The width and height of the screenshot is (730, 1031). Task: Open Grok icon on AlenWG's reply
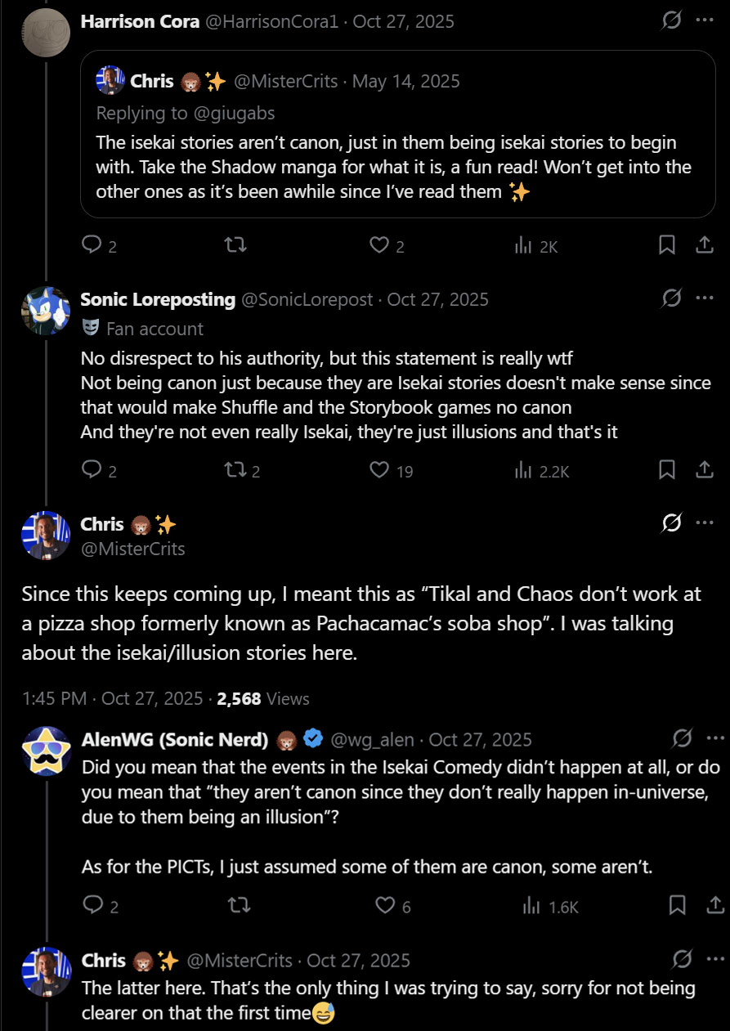tap(681, 739)
